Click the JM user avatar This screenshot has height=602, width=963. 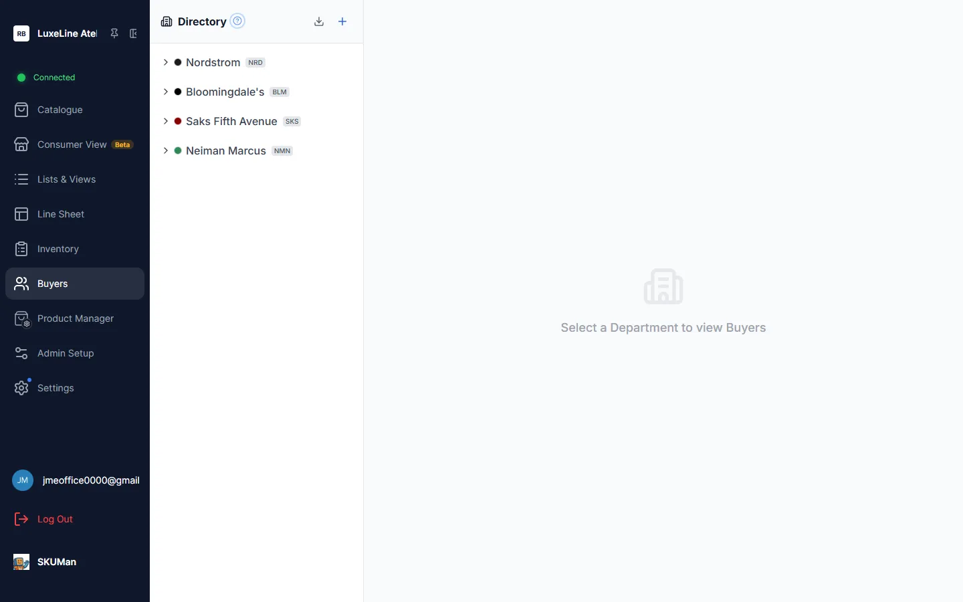click(x=23, y=480)
